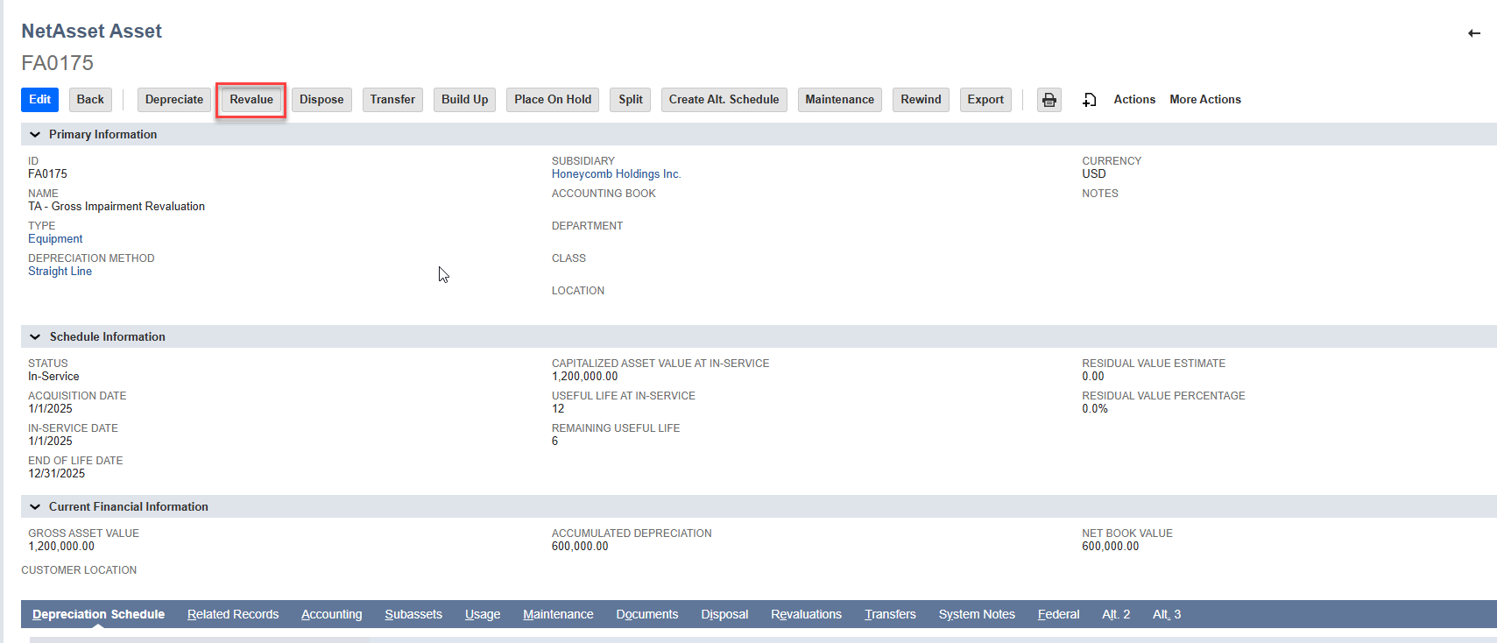This screenshot has width=1497, height=643.
Task: Open the Honeycomb Holdings Inc. subsidiary link
Action: (616, 174)
